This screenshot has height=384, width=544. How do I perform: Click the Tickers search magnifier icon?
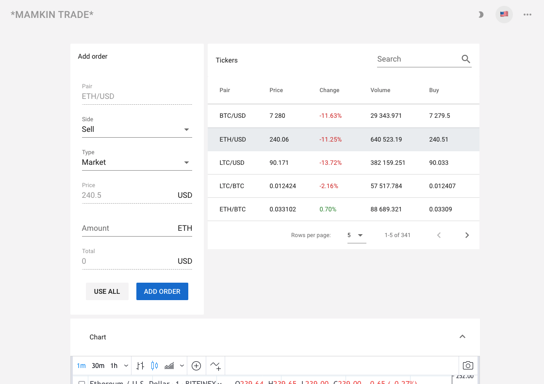pyautogui.click(x=466, y=59)
